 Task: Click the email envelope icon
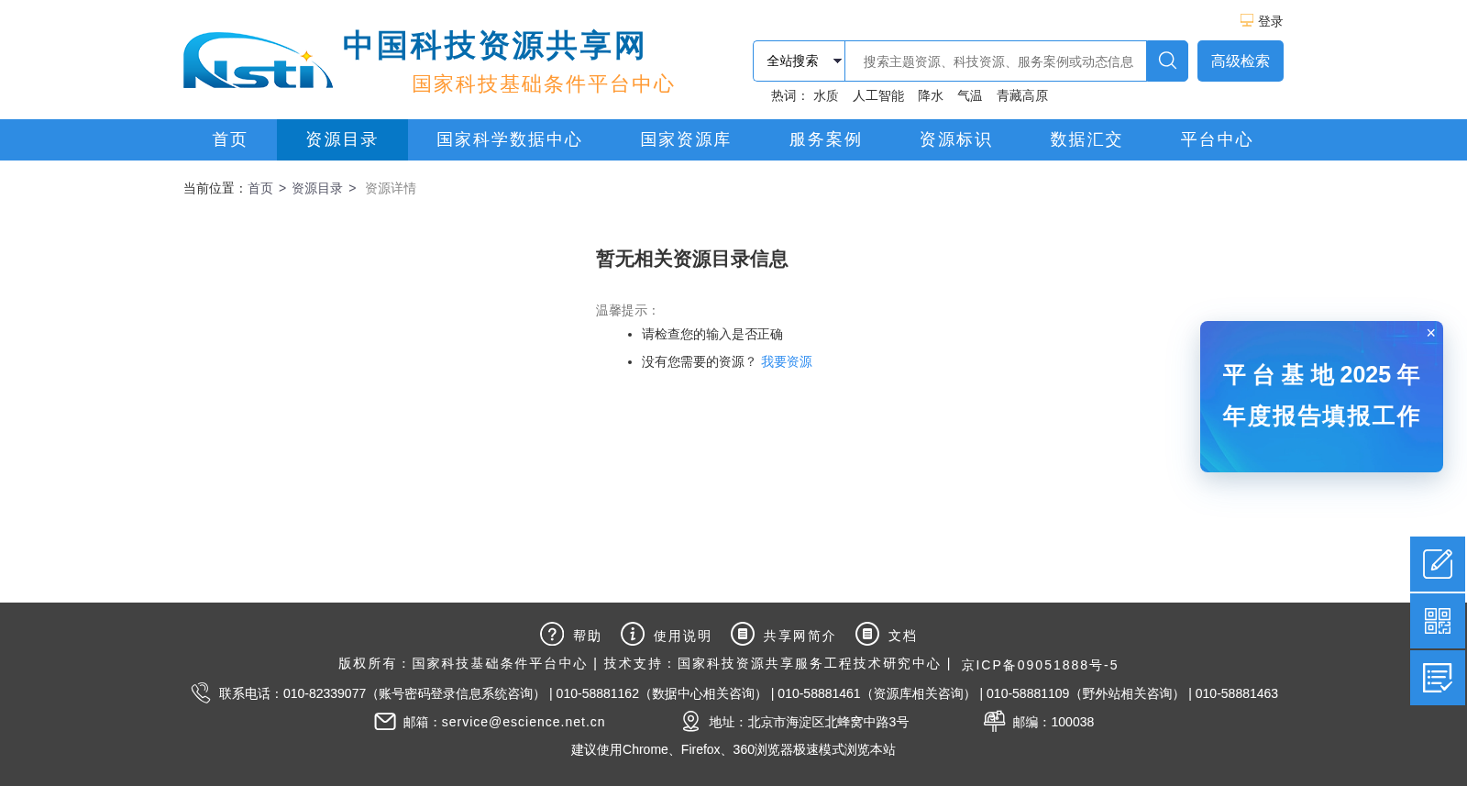(385, 722)
